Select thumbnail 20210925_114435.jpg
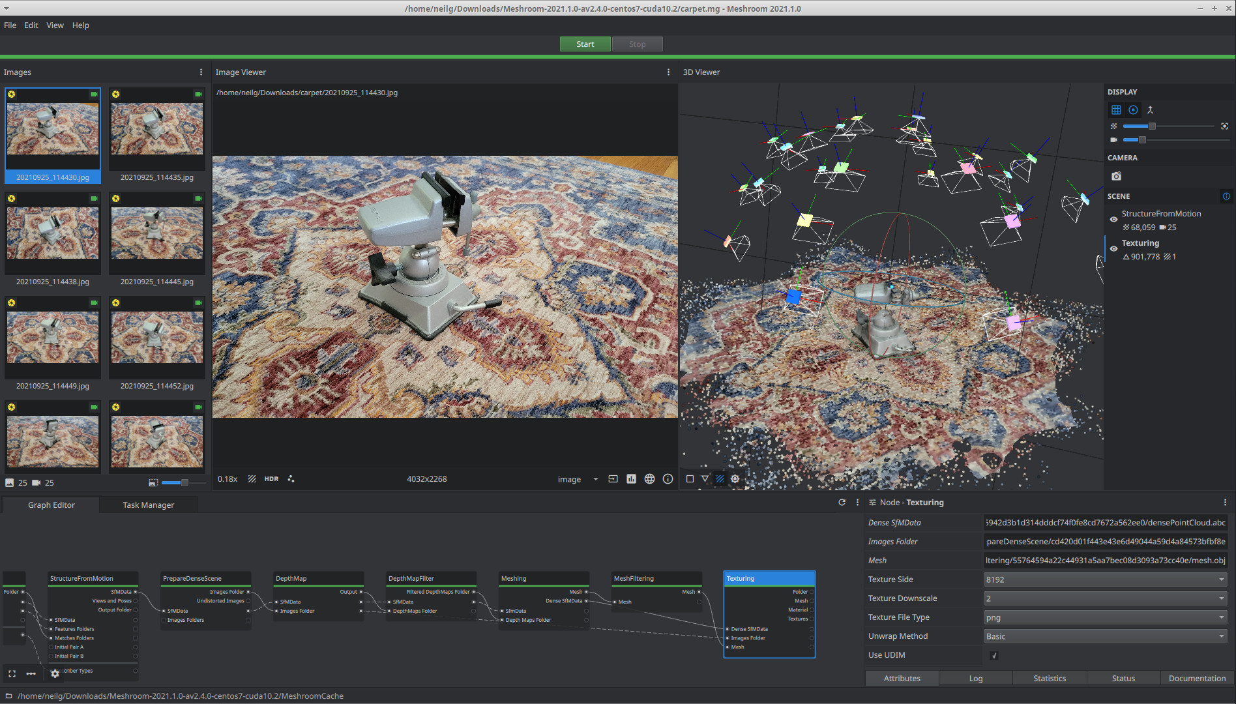1236x704 pixels. click(157, 136)
